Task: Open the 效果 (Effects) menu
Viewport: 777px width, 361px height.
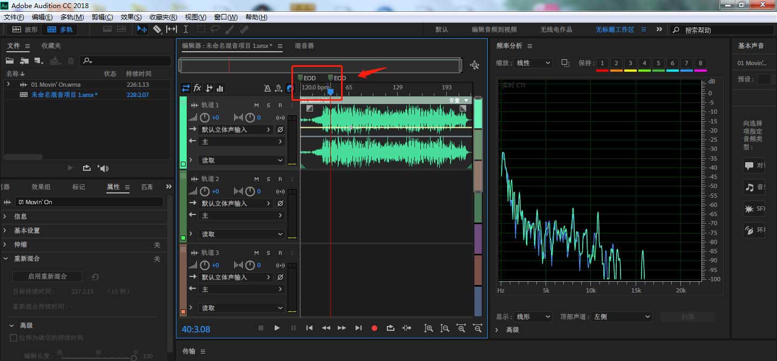Action: click(x=131, y=17)
